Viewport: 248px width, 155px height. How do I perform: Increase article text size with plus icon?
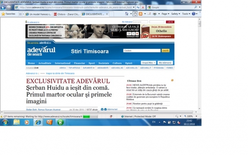[102, 109]
